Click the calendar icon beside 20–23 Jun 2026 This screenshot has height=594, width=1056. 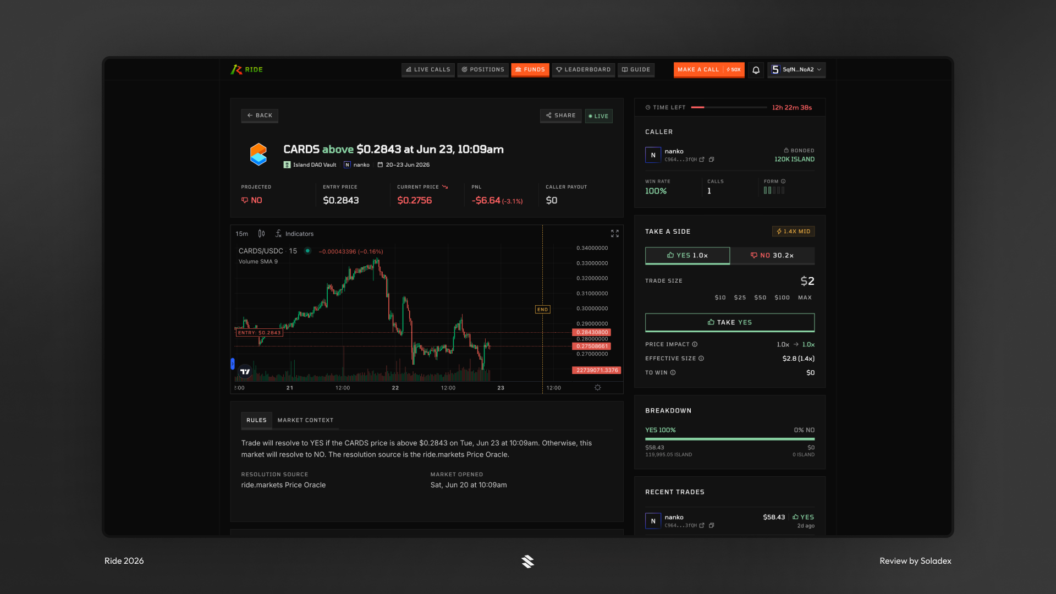[380, 165]
